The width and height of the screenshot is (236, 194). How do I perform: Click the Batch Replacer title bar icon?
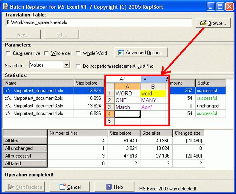(6, 7)
